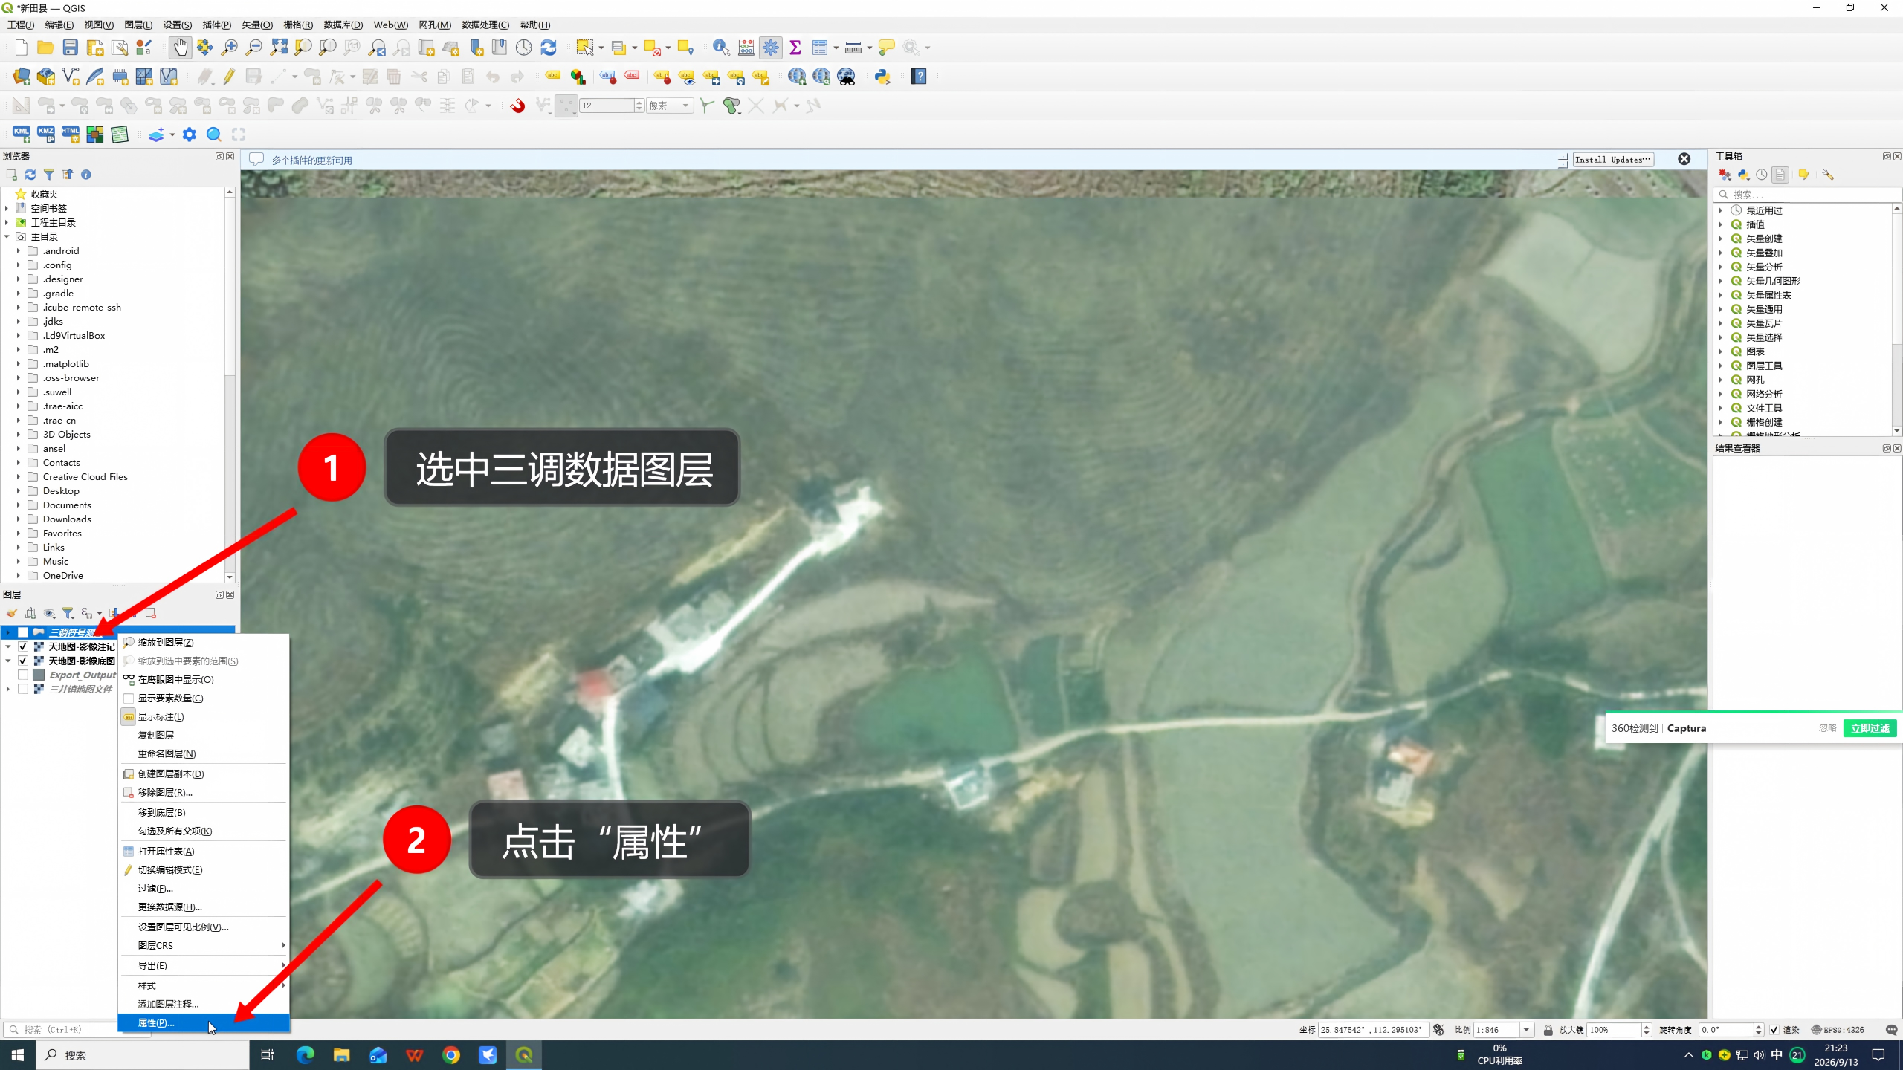Click the toolbox search field
The image size is (1903, 1070).
point(1807,195)
